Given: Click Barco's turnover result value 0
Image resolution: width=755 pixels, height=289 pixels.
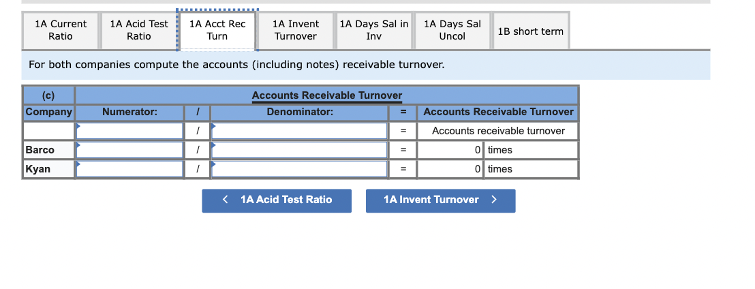Looking at the screenshot, I should pyautogui.click(x=450, y=150).
